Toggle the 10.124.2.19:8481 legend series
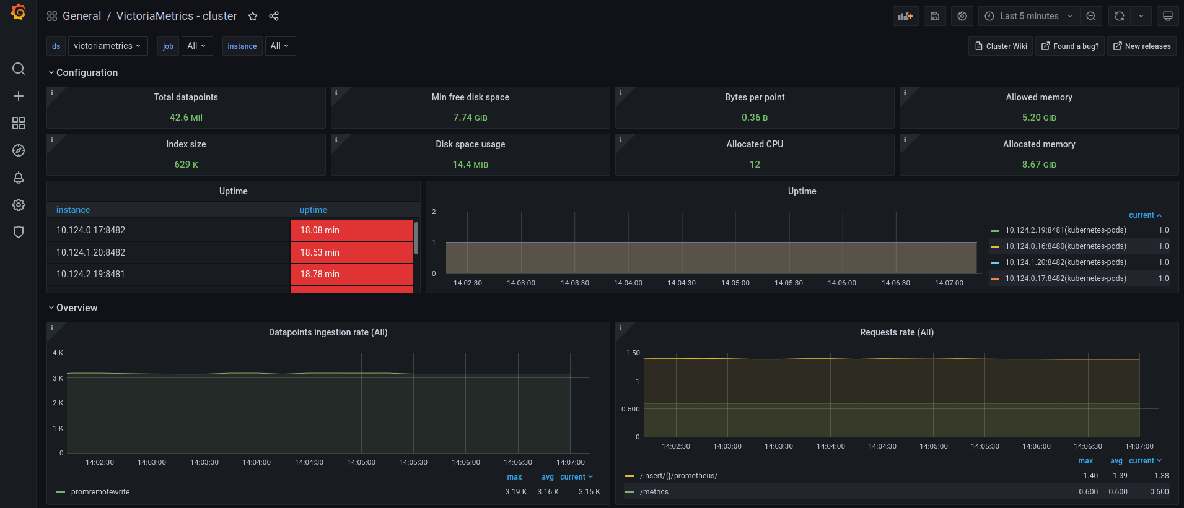Screen dimensions: 1184x508 click(x=1065, y=230)
